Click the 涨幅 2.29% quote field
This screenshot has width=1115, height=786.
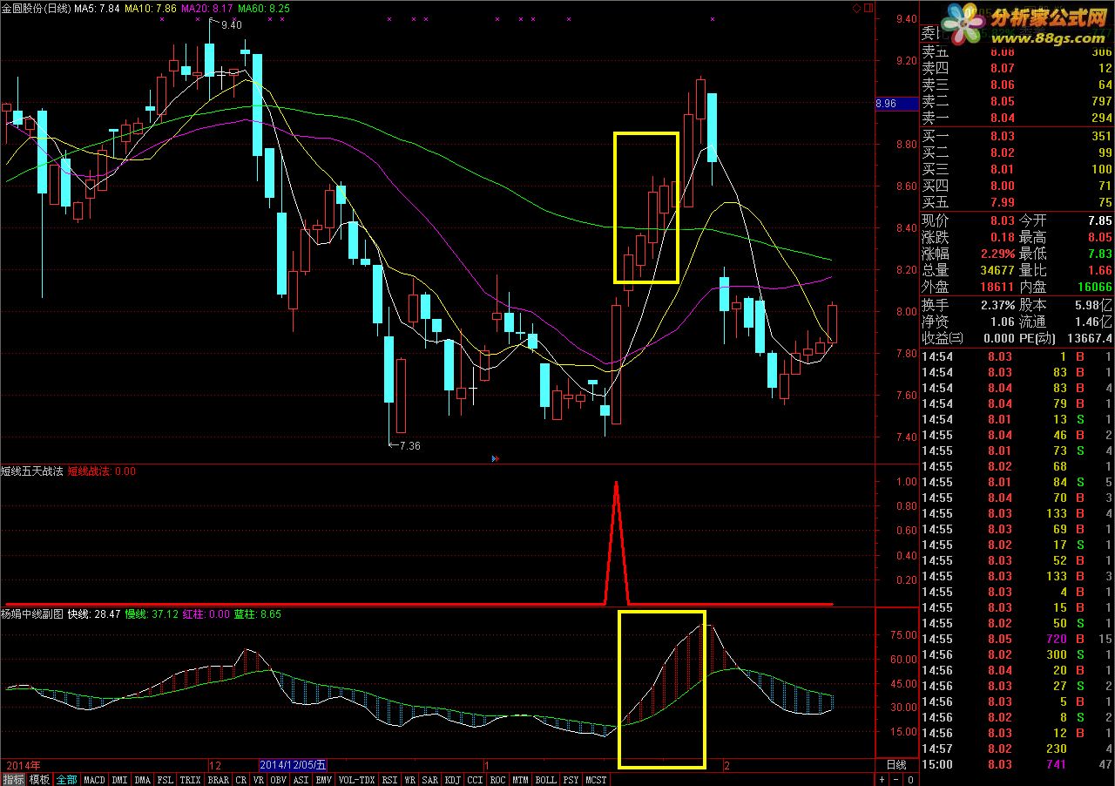tap(968, 254)
